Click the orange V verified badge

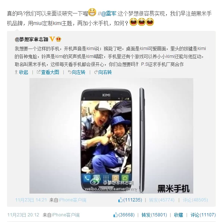[52, 39]
